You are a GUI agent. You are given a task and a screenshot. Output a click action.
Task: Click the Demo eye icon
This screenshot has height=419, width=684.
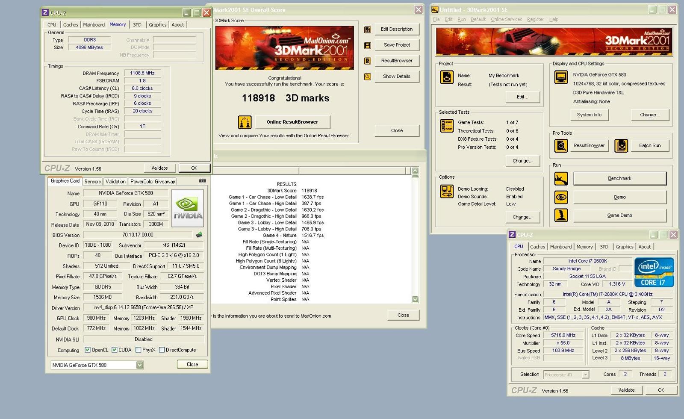coord(561,197)
